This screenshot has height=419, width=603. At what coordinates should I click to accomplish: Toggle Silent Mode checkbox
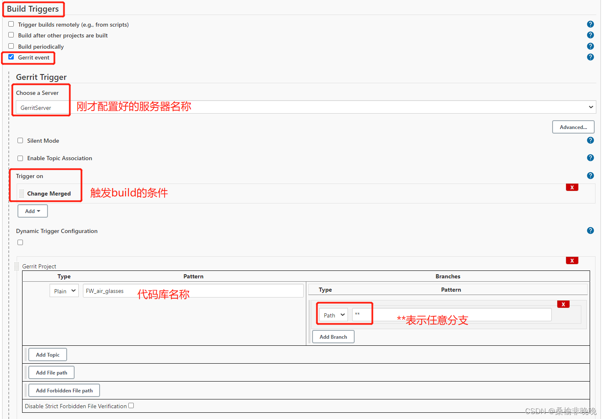click(20, 141)
